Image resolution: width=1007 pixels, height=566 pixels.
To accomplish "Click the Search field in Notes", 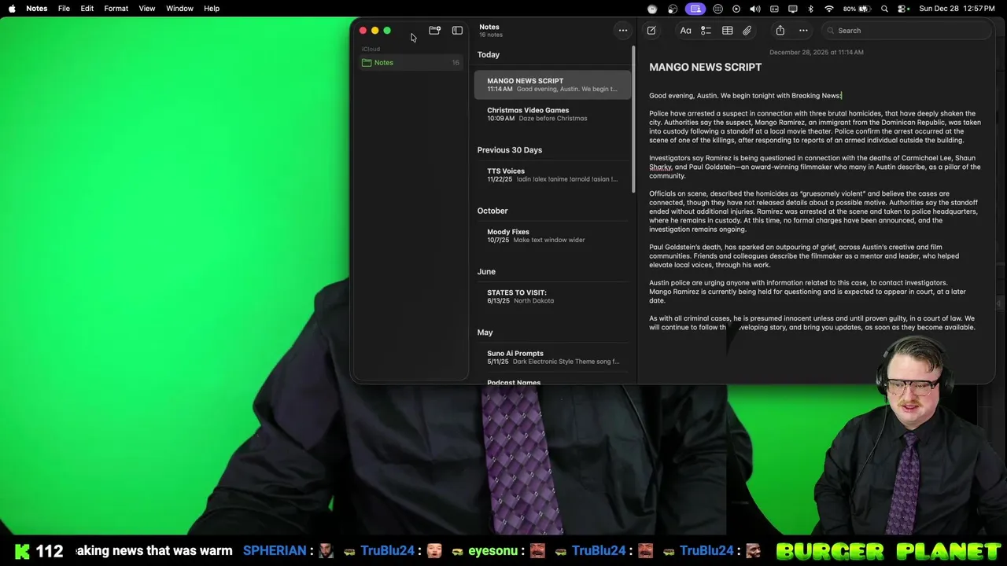I will pos(906,31).
